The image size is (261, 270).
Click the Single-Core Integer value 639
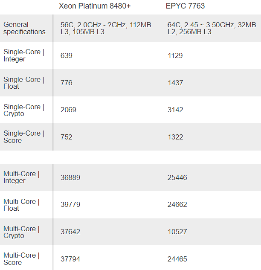click(x=67, y=55)
